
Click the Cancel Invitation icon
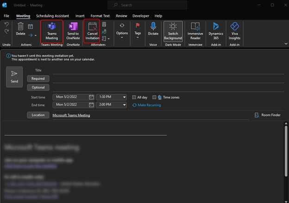click(92, 30)
